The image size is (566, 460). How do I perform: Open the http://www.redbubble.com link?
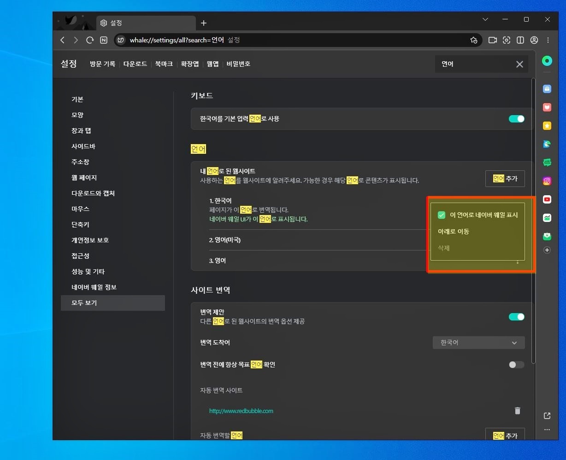coord(241,411)
